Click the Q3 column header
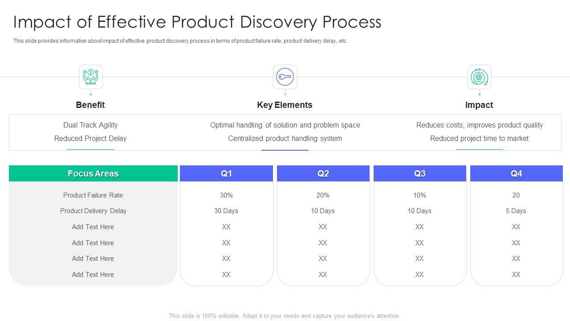Screen dimensions: 570x321 [x=419, y=173]
